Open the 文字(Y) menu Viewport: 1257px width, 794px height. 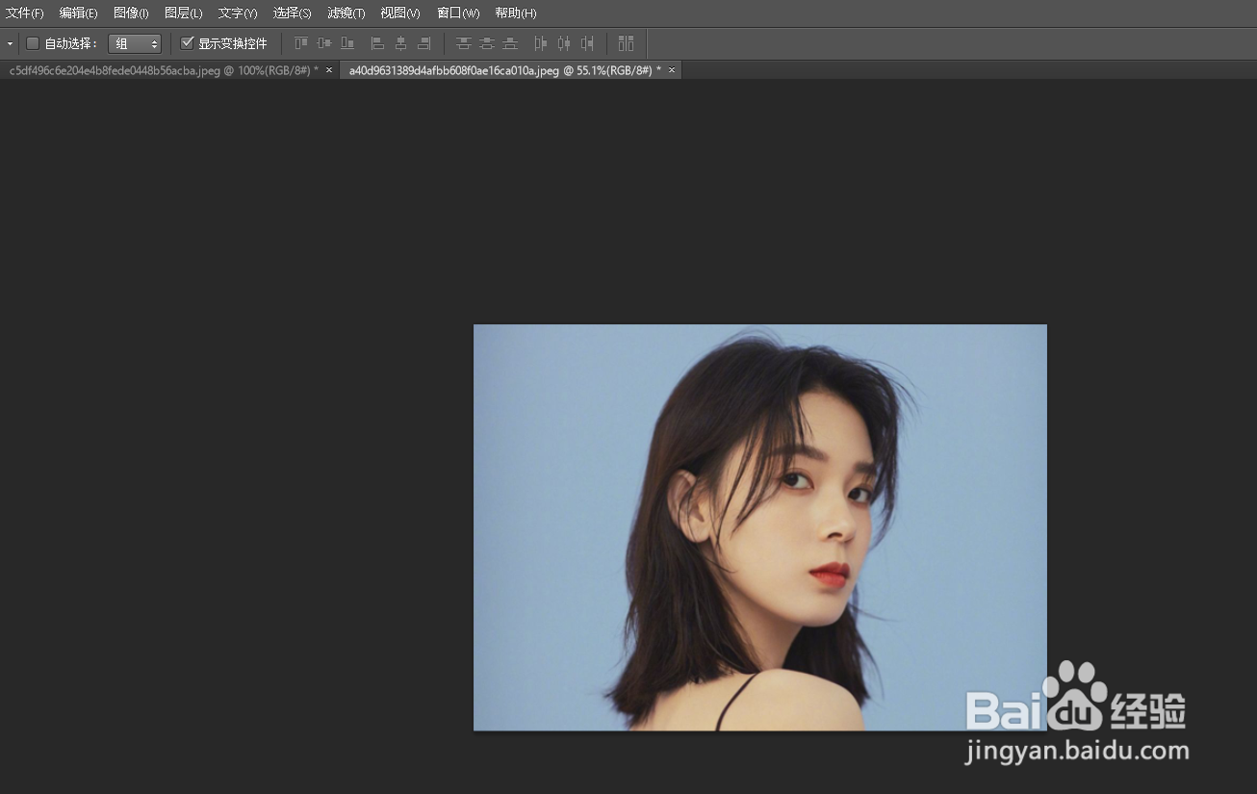point(238,13)
